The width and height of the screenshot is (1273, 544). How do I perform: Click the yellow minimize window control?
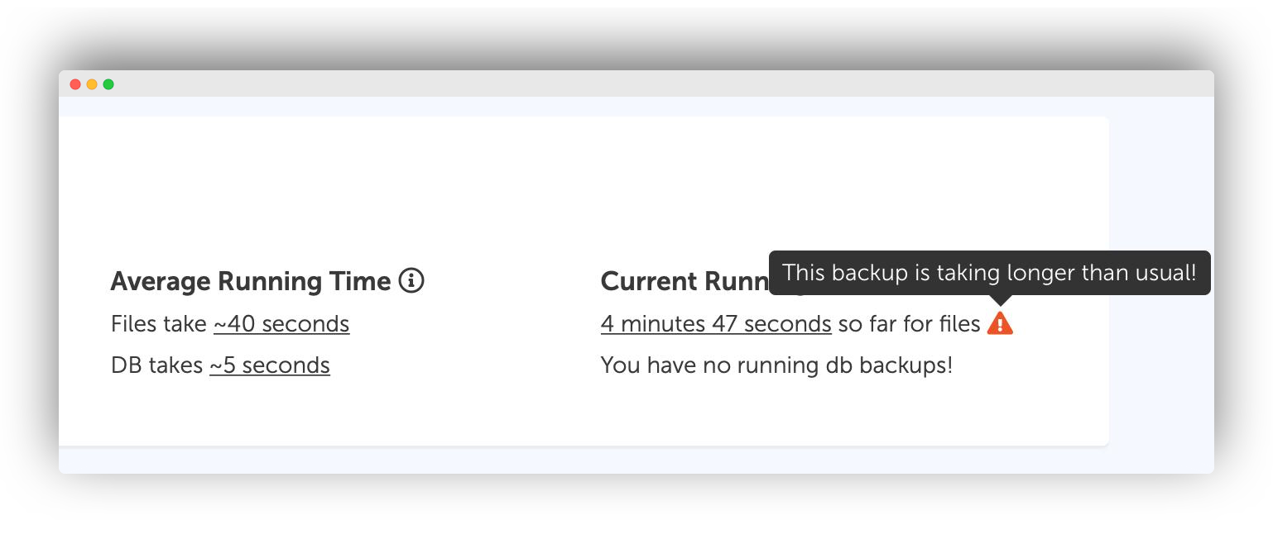click(x=92, y=84)
